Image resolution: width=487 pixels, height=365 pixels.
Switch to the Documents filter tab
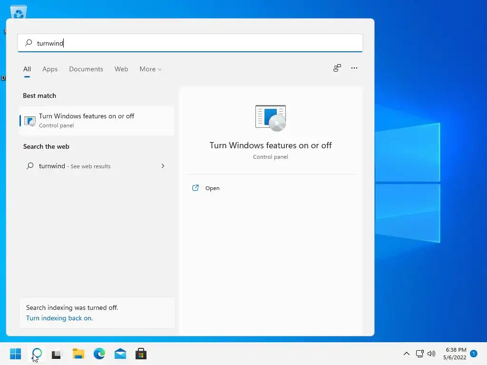[x=86, y=69]
